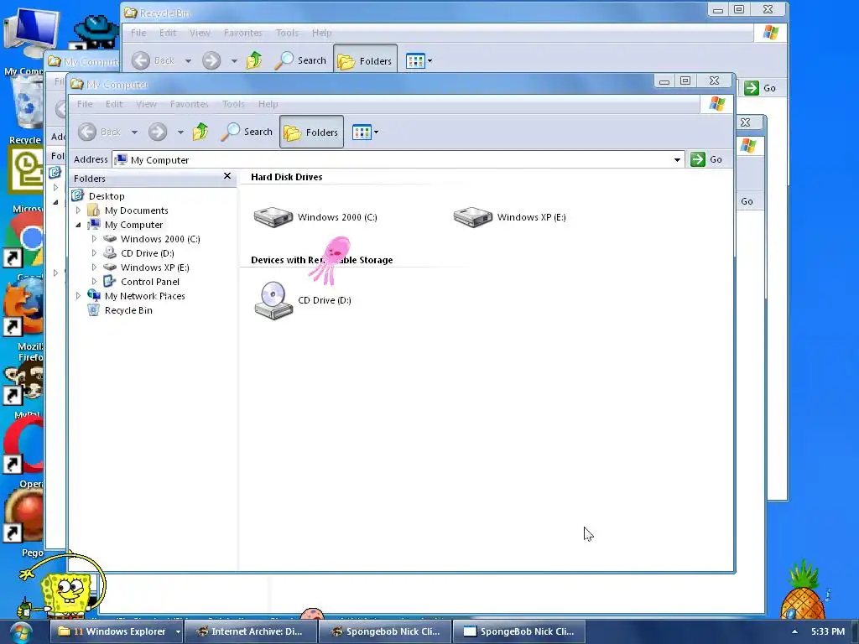Open Favorites menu in front My Computer window

[189, 104]
